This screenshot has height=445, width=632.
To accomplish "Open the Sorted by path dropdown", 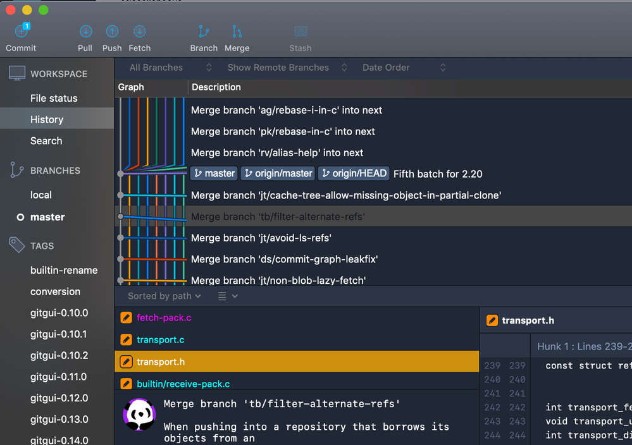I will pos(164,296).
